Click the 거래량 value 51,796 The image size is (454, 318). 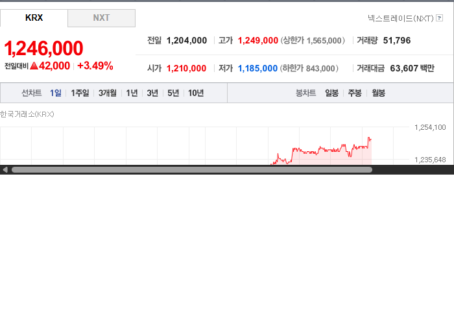(397, 40)
